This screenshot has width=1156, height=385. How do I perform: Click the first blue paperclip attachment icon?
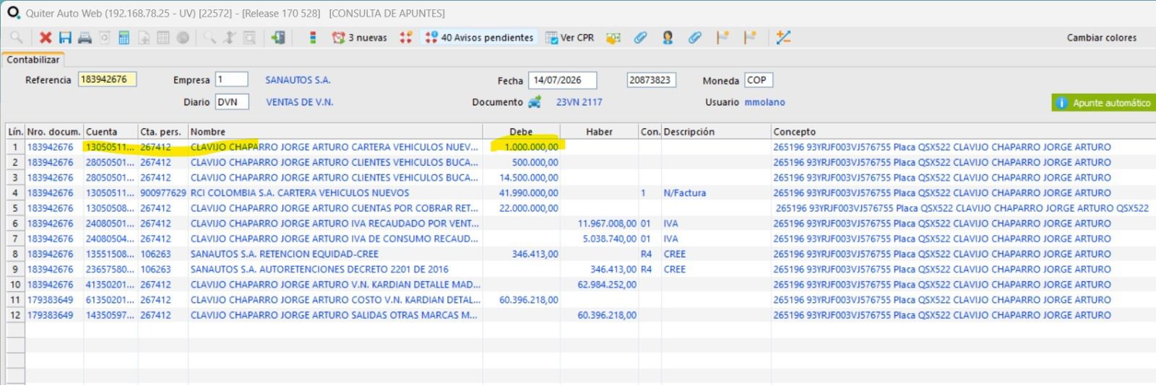640,37
